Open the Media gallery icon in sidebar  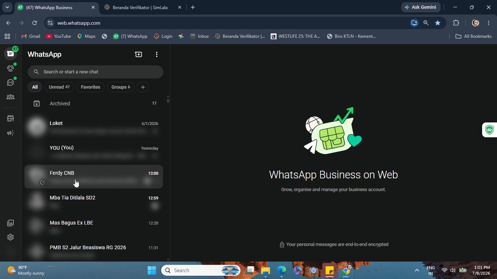point(11,223)
